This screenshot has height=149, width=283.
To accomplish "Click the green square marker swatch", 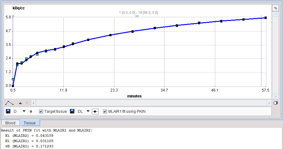I will pos(31,112).
